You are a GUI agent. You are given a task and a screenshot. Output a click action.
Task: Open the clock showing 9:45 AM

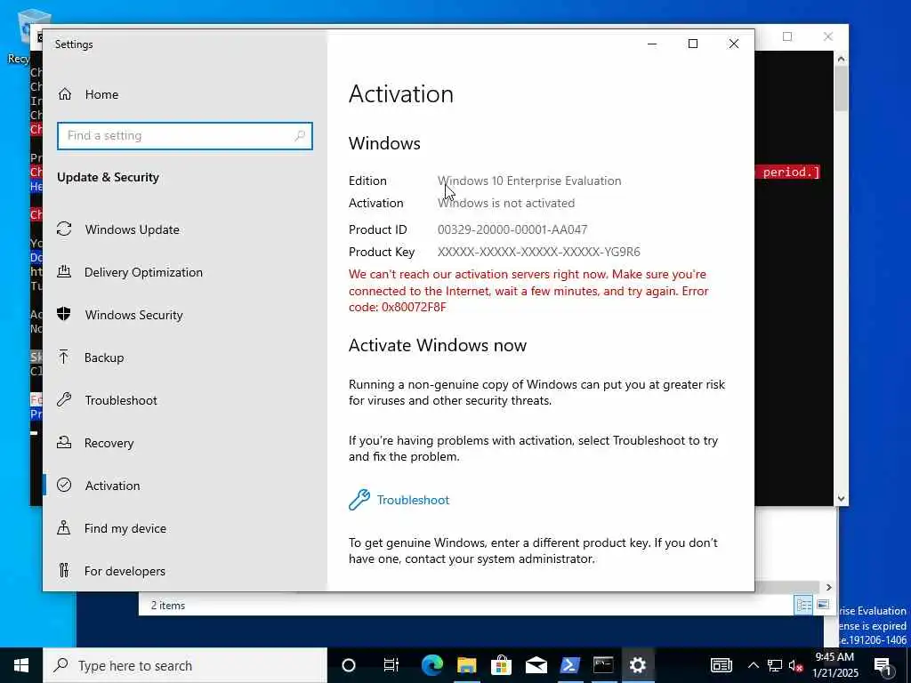click(x=834, y=665)
